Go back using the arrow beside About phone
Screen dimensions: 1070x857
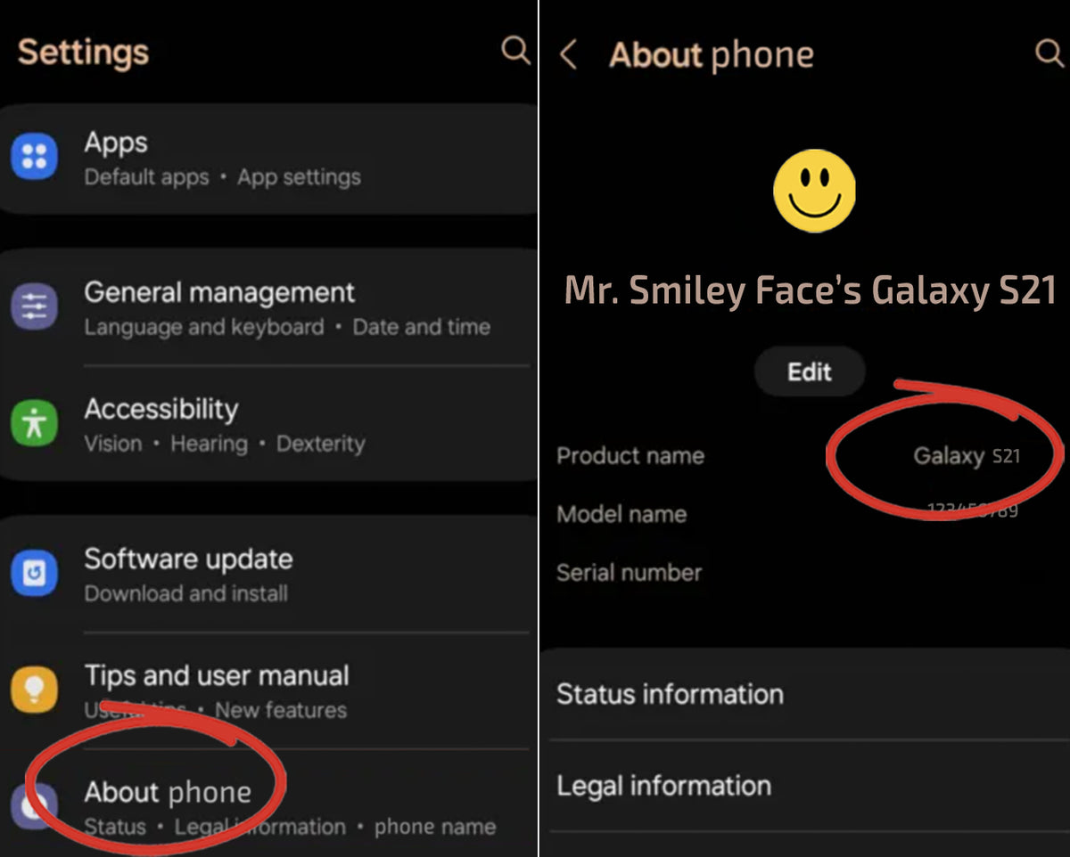click(x=567, y=55)
